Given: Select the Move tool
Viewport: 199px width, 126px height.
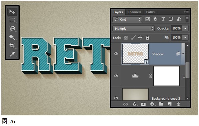Looking at the screenshot, I should [x=12, y=12].
